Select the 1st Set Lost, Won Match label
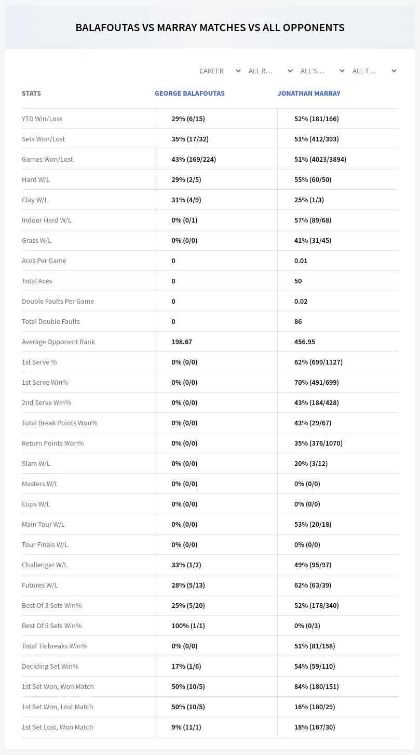The height and width of the screenshot is (755, 420). [x=57, y=727]
